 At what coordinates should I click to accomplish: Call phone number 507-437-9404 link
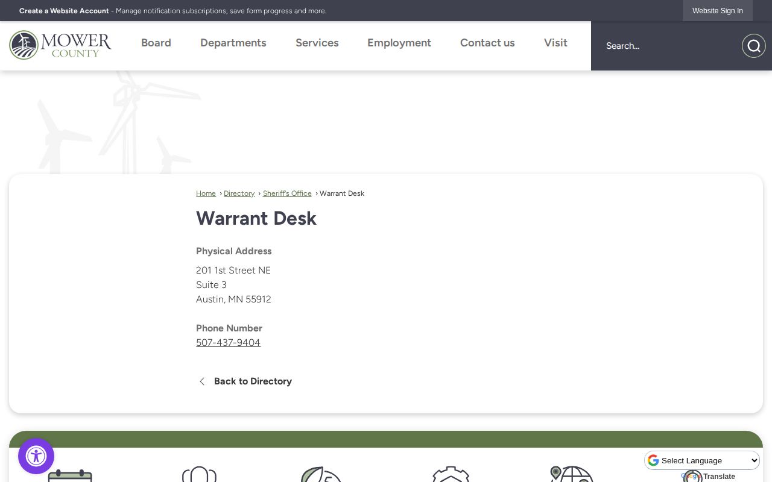tap(228, 343)
